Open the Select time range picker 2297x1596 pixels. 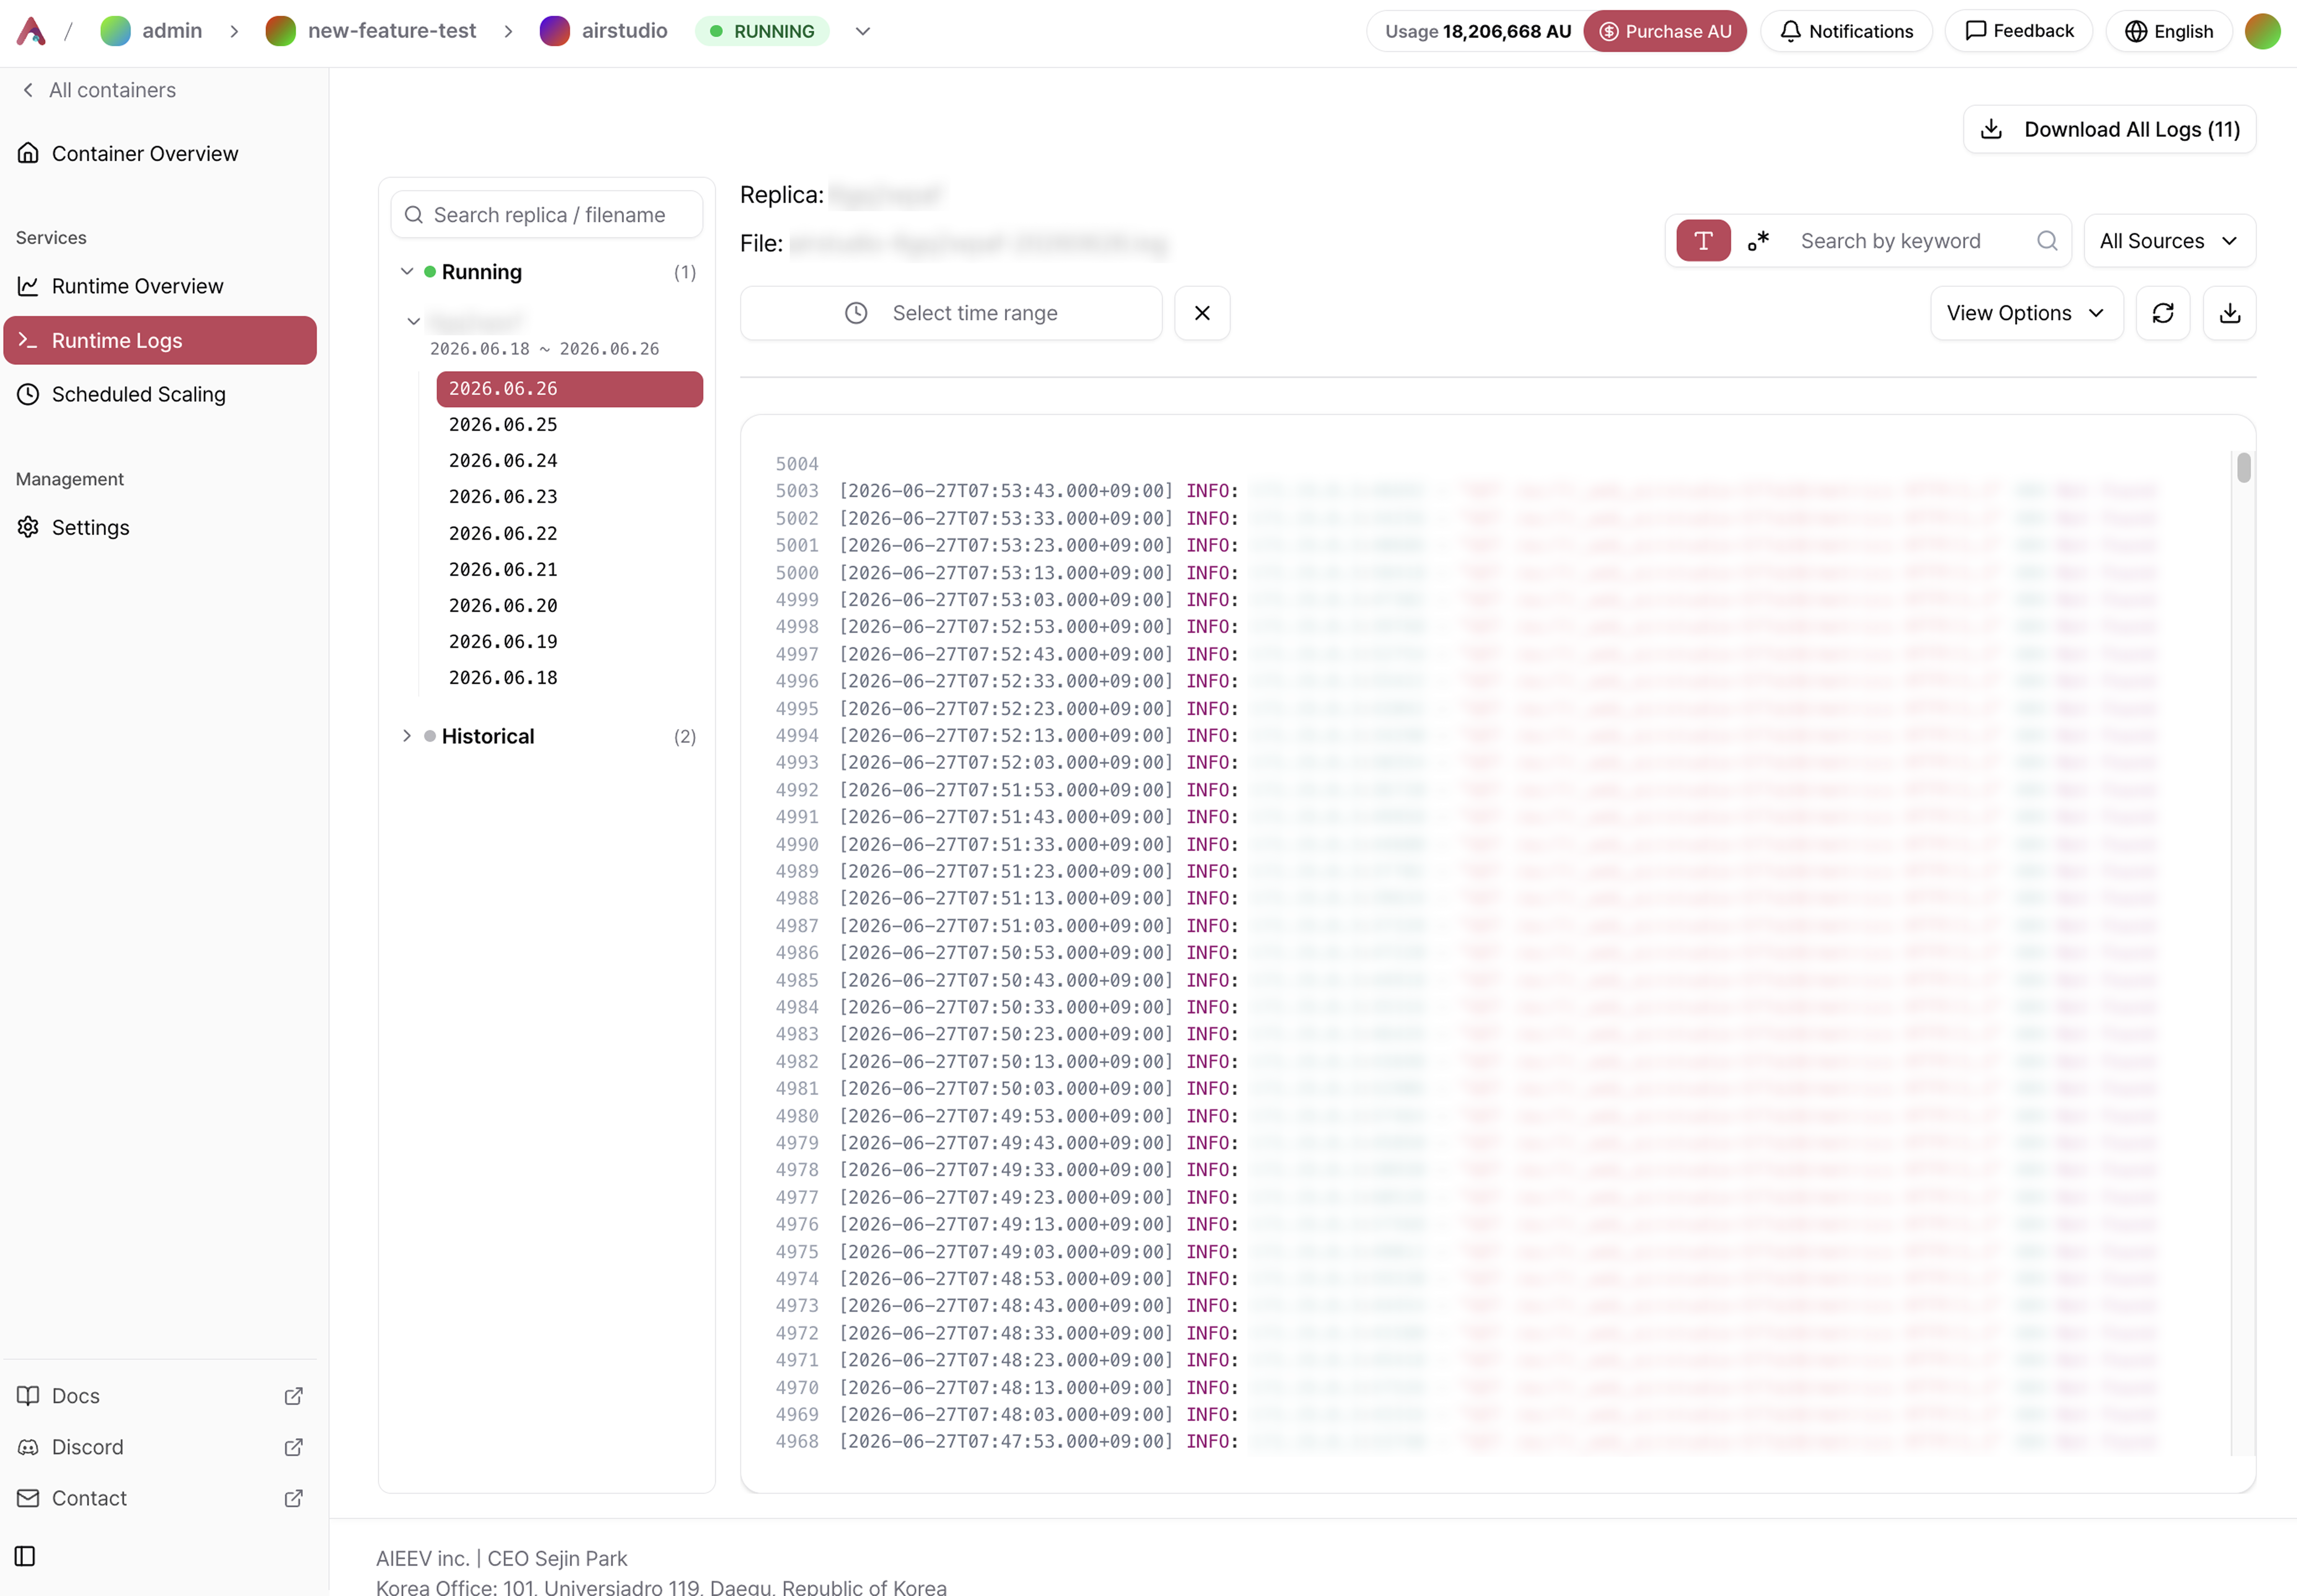click(x=951, y=313)
